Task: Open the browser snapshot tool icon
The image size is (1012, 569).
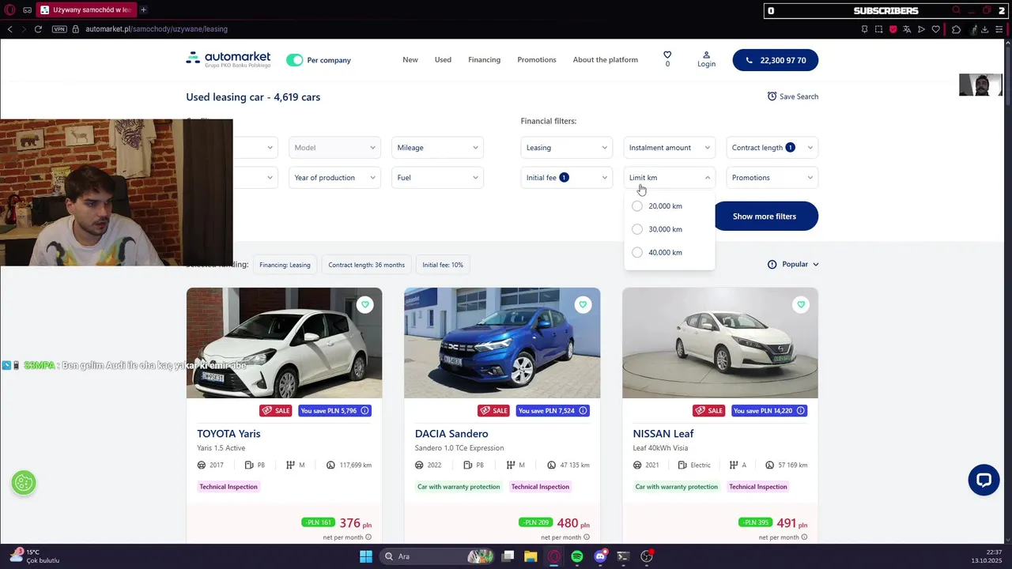Action: (x=878, y=29)
